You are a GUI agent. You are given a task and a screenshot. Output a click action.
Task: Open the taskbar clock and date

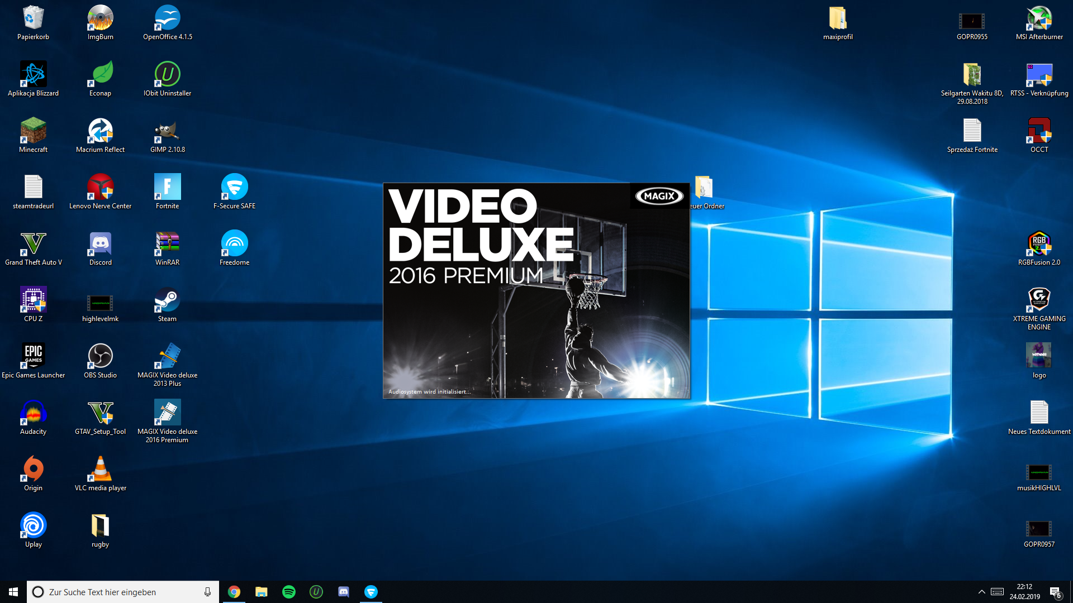pyautogui.click(x=1024, y=592)
